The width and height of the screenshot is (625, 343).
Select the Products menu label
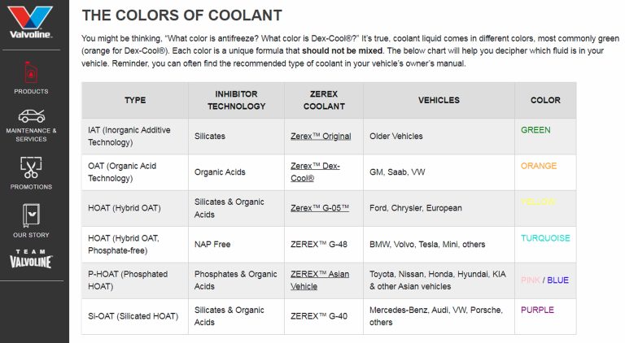click(31, 92)
